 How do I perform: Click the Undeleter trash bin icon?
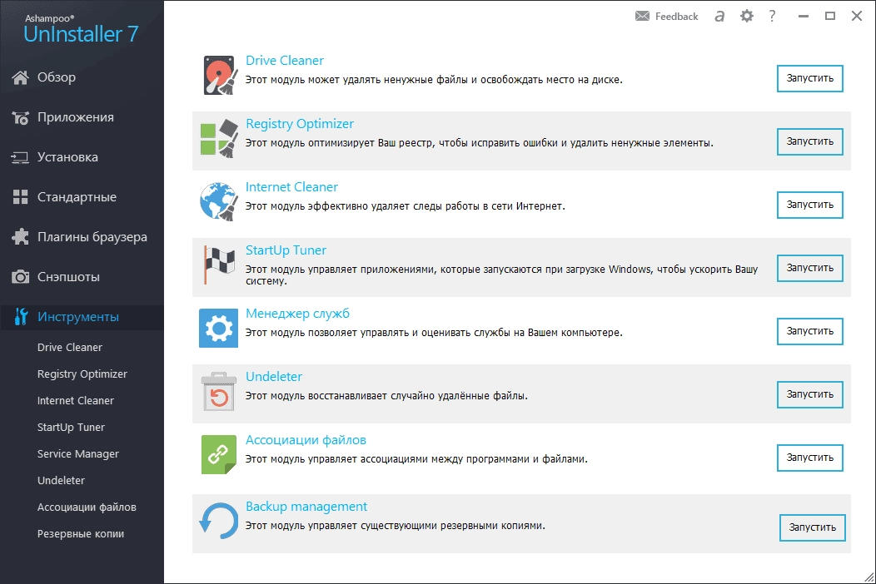tap(218, 391)
